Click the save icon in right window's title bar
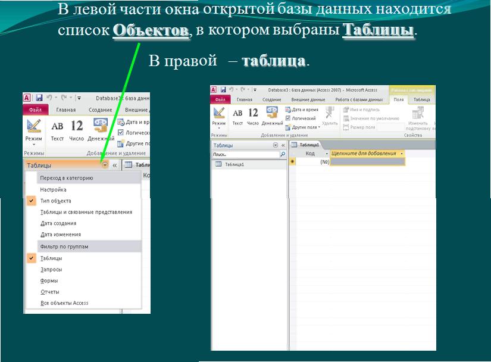This screenshot has width=491, height=362. pos(223,89)
